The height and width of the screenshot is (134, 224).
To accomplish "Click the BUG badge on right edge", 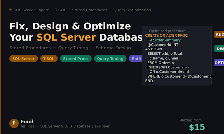I will [219, 35].
